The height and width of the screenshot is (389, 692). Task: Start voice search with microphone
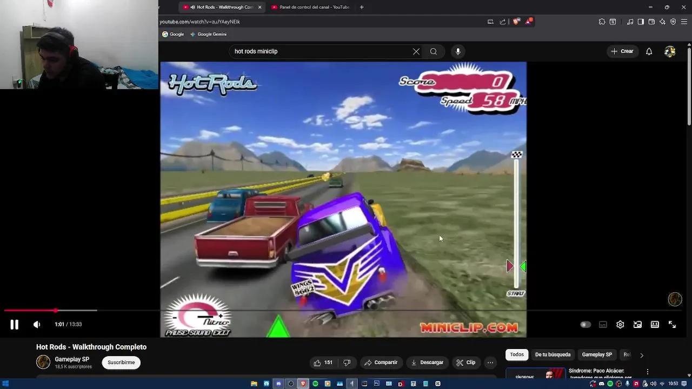point(458,51)
